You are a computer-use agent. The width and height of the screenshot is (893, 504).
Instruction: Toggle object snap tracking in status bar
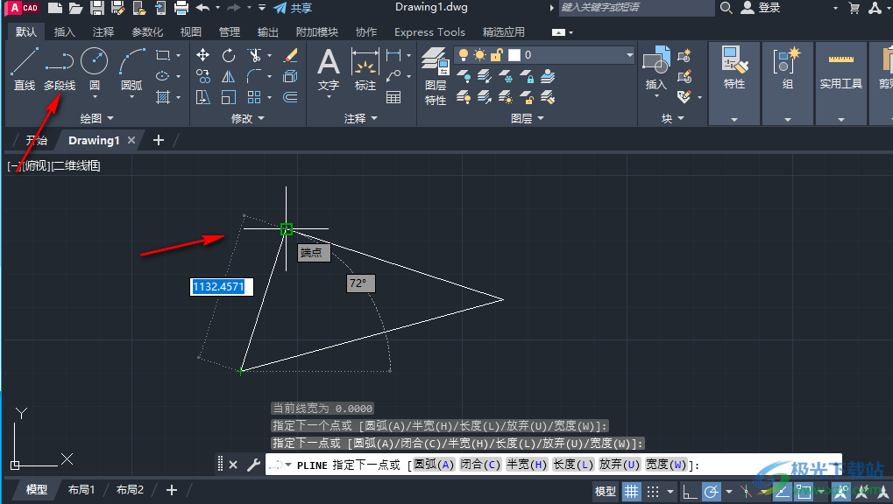pyautogui.click(x=782, y=491)
